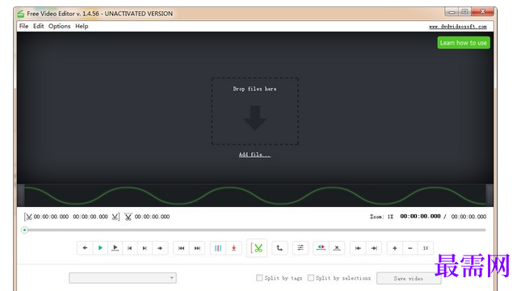Screen dimensions: 525x291
Task: Click the timeline position slider handle
Action: 24,230
